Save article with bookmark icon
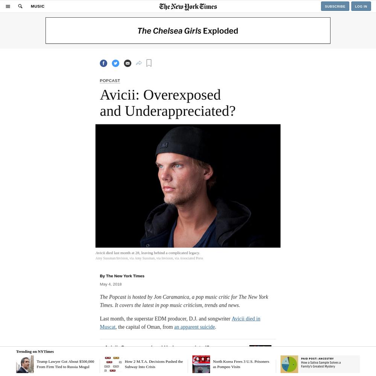 [x=149, y=63]
